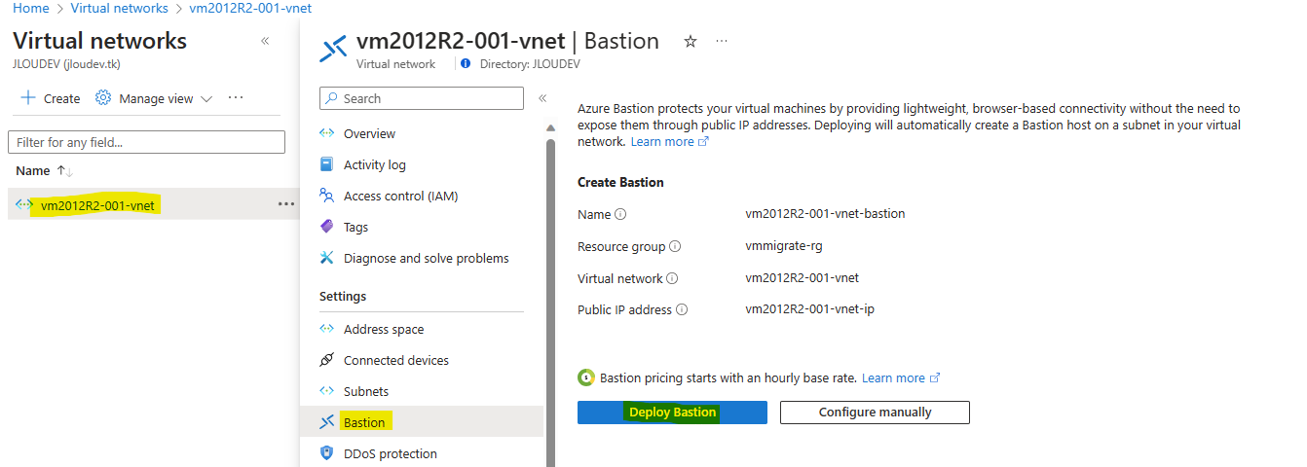The image size is (1307, 467).
Task: Click the virtual network icon in list row
Action: pyautogui.click(x=24, y=204)
